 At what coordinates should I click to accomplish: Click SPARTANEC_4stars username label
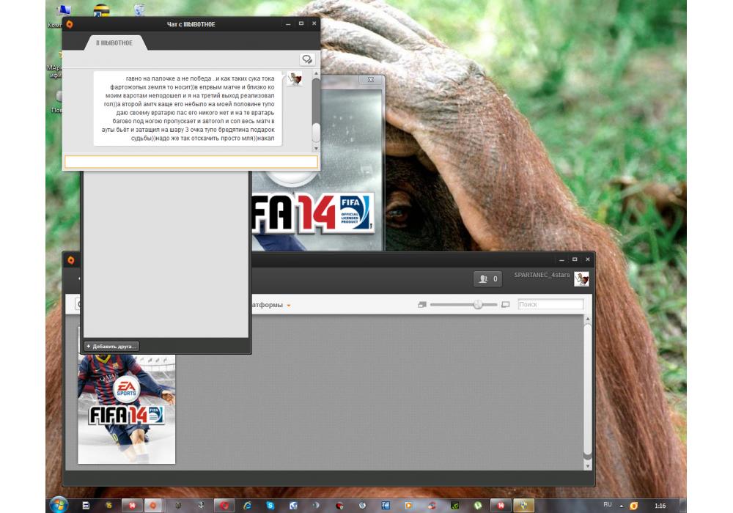(542, 275)
